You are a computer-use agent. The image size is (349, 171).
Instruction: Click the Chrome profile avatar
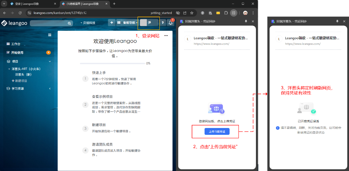pyautogui.click(x=245, y=13)
